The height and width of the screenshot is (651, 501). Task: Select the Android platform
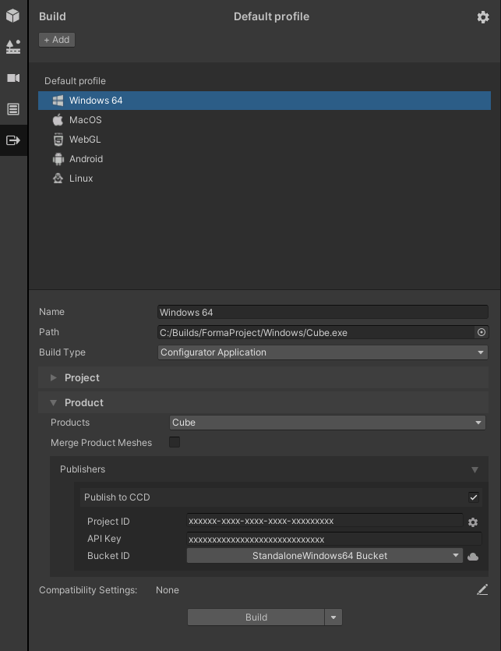click(86, 159)
